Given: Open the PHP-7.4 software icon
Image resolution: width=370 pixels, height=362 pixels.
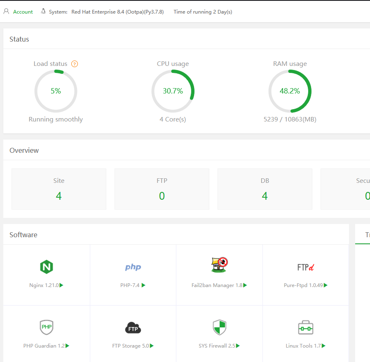Looking at the screenshot, I should pos(133,267).
